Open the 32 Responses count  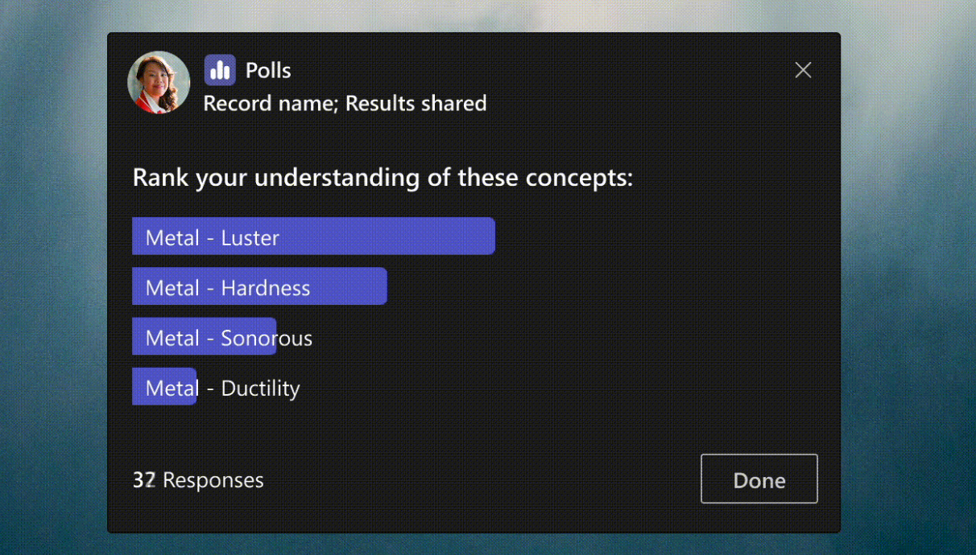[198, 480]
